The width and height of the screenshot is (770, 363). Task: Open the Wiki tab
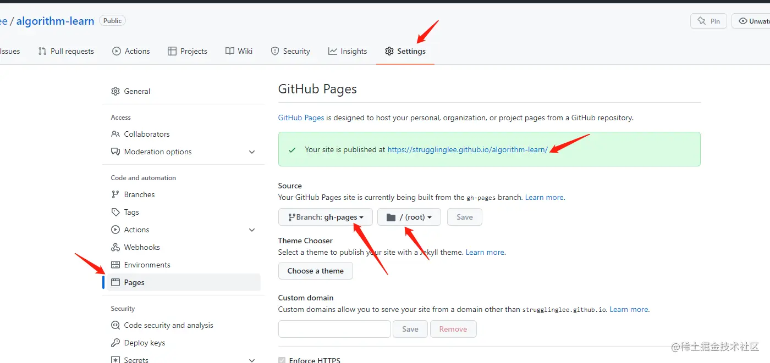click(x=239, y=51)
